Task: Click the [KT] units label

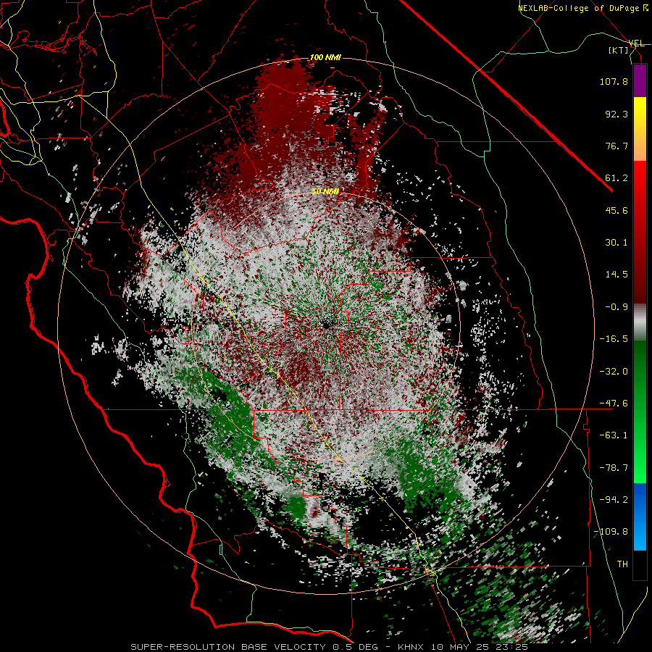Action: (619, 51)
